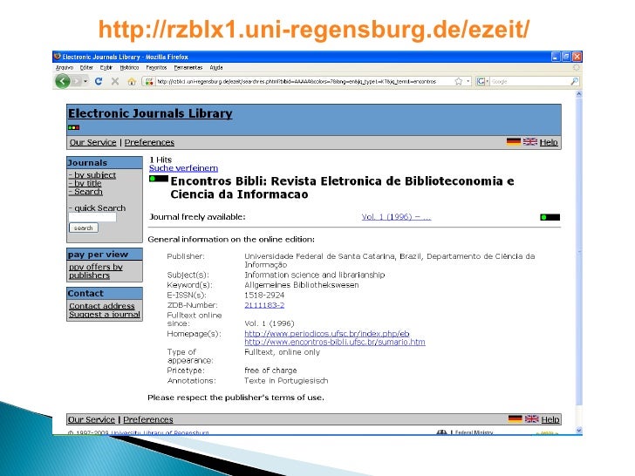Image resolution: width=635 pixels, height=476 pixels.
Task: Click the German flag in footer
Action: pyautogui.click(x=516, y=418)
